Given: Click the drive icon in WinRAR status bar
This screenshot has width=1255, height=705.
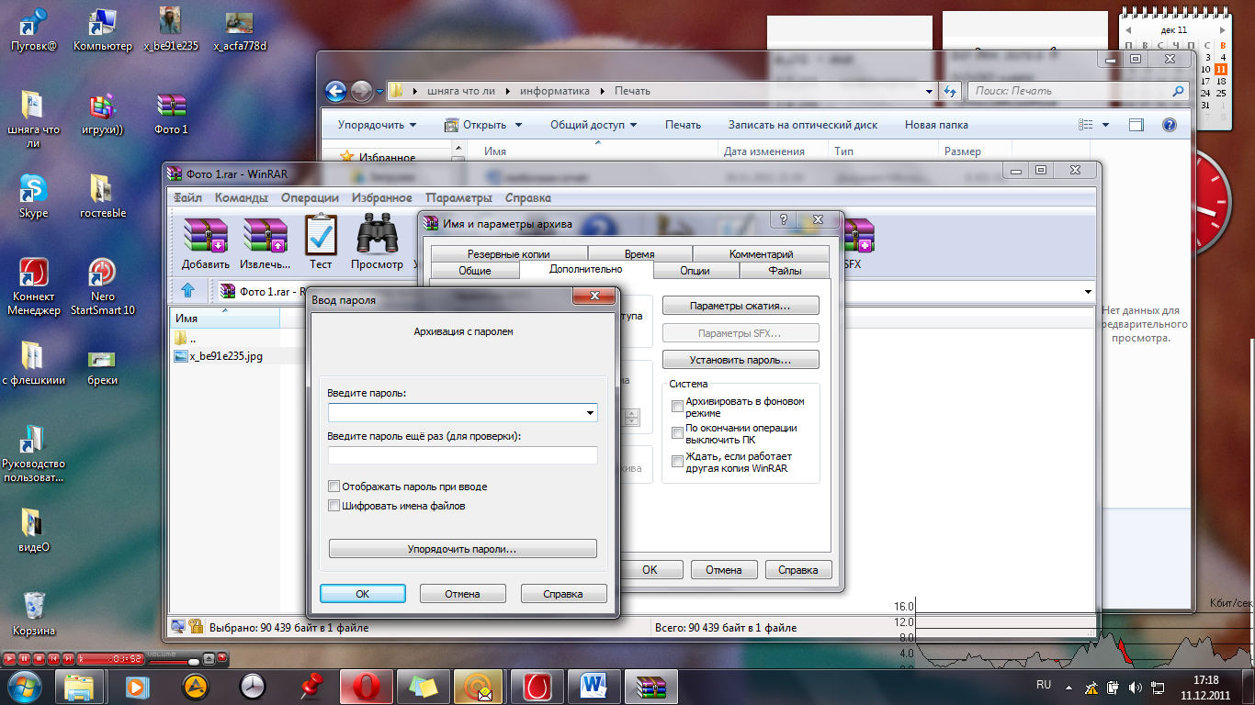Looking at the screenshot, I should click(x=177, y=627).
